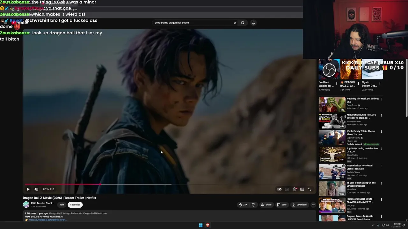Click the #dragonballzmovie hashtag
Viewport: 408px width, 229px height.
click(x=72, y=213)
